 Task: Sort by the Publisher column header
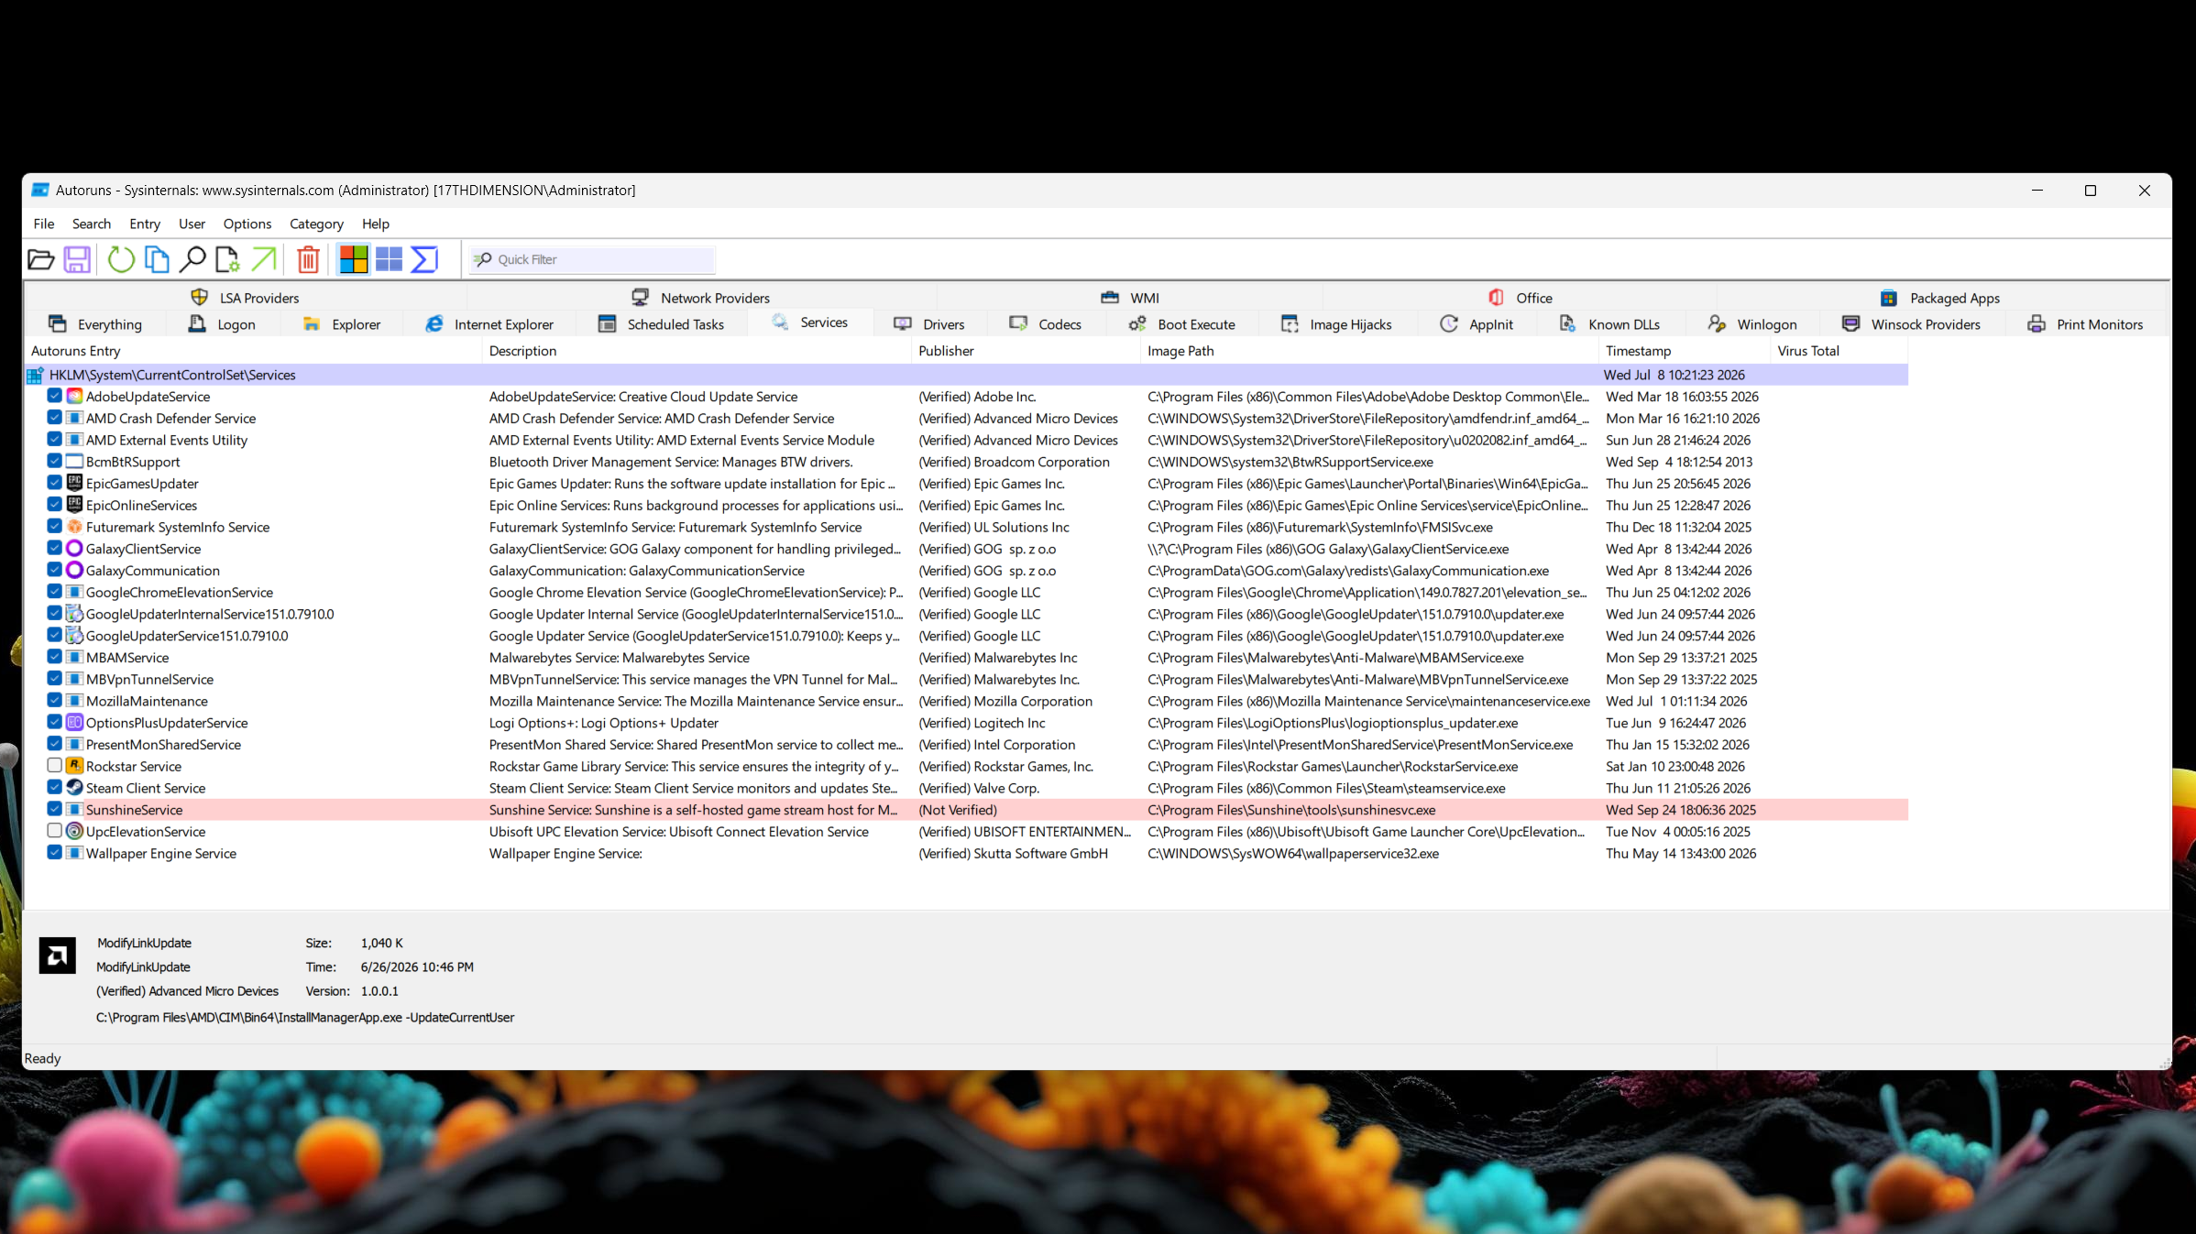click(946, 351)
